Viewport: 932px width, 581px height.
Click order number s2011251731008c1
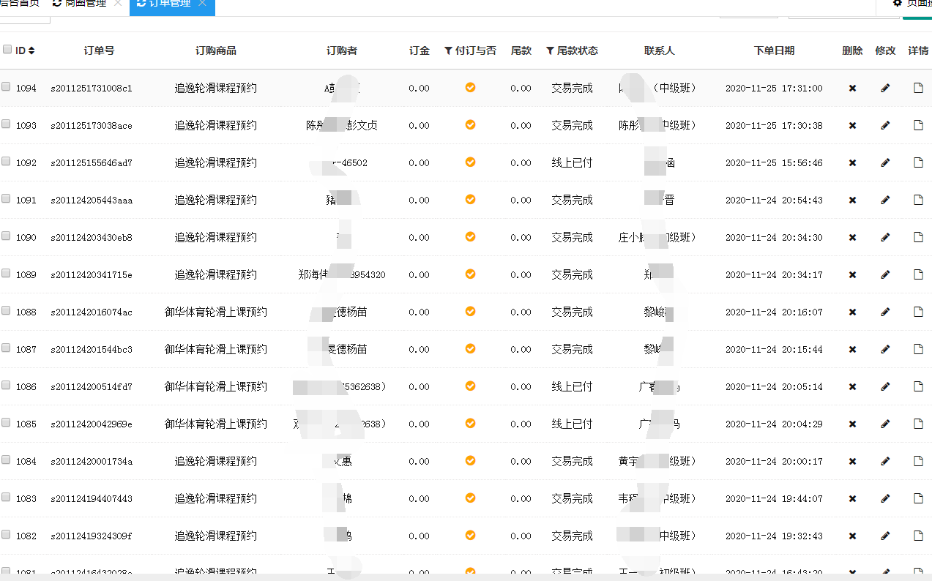[92, 89]
